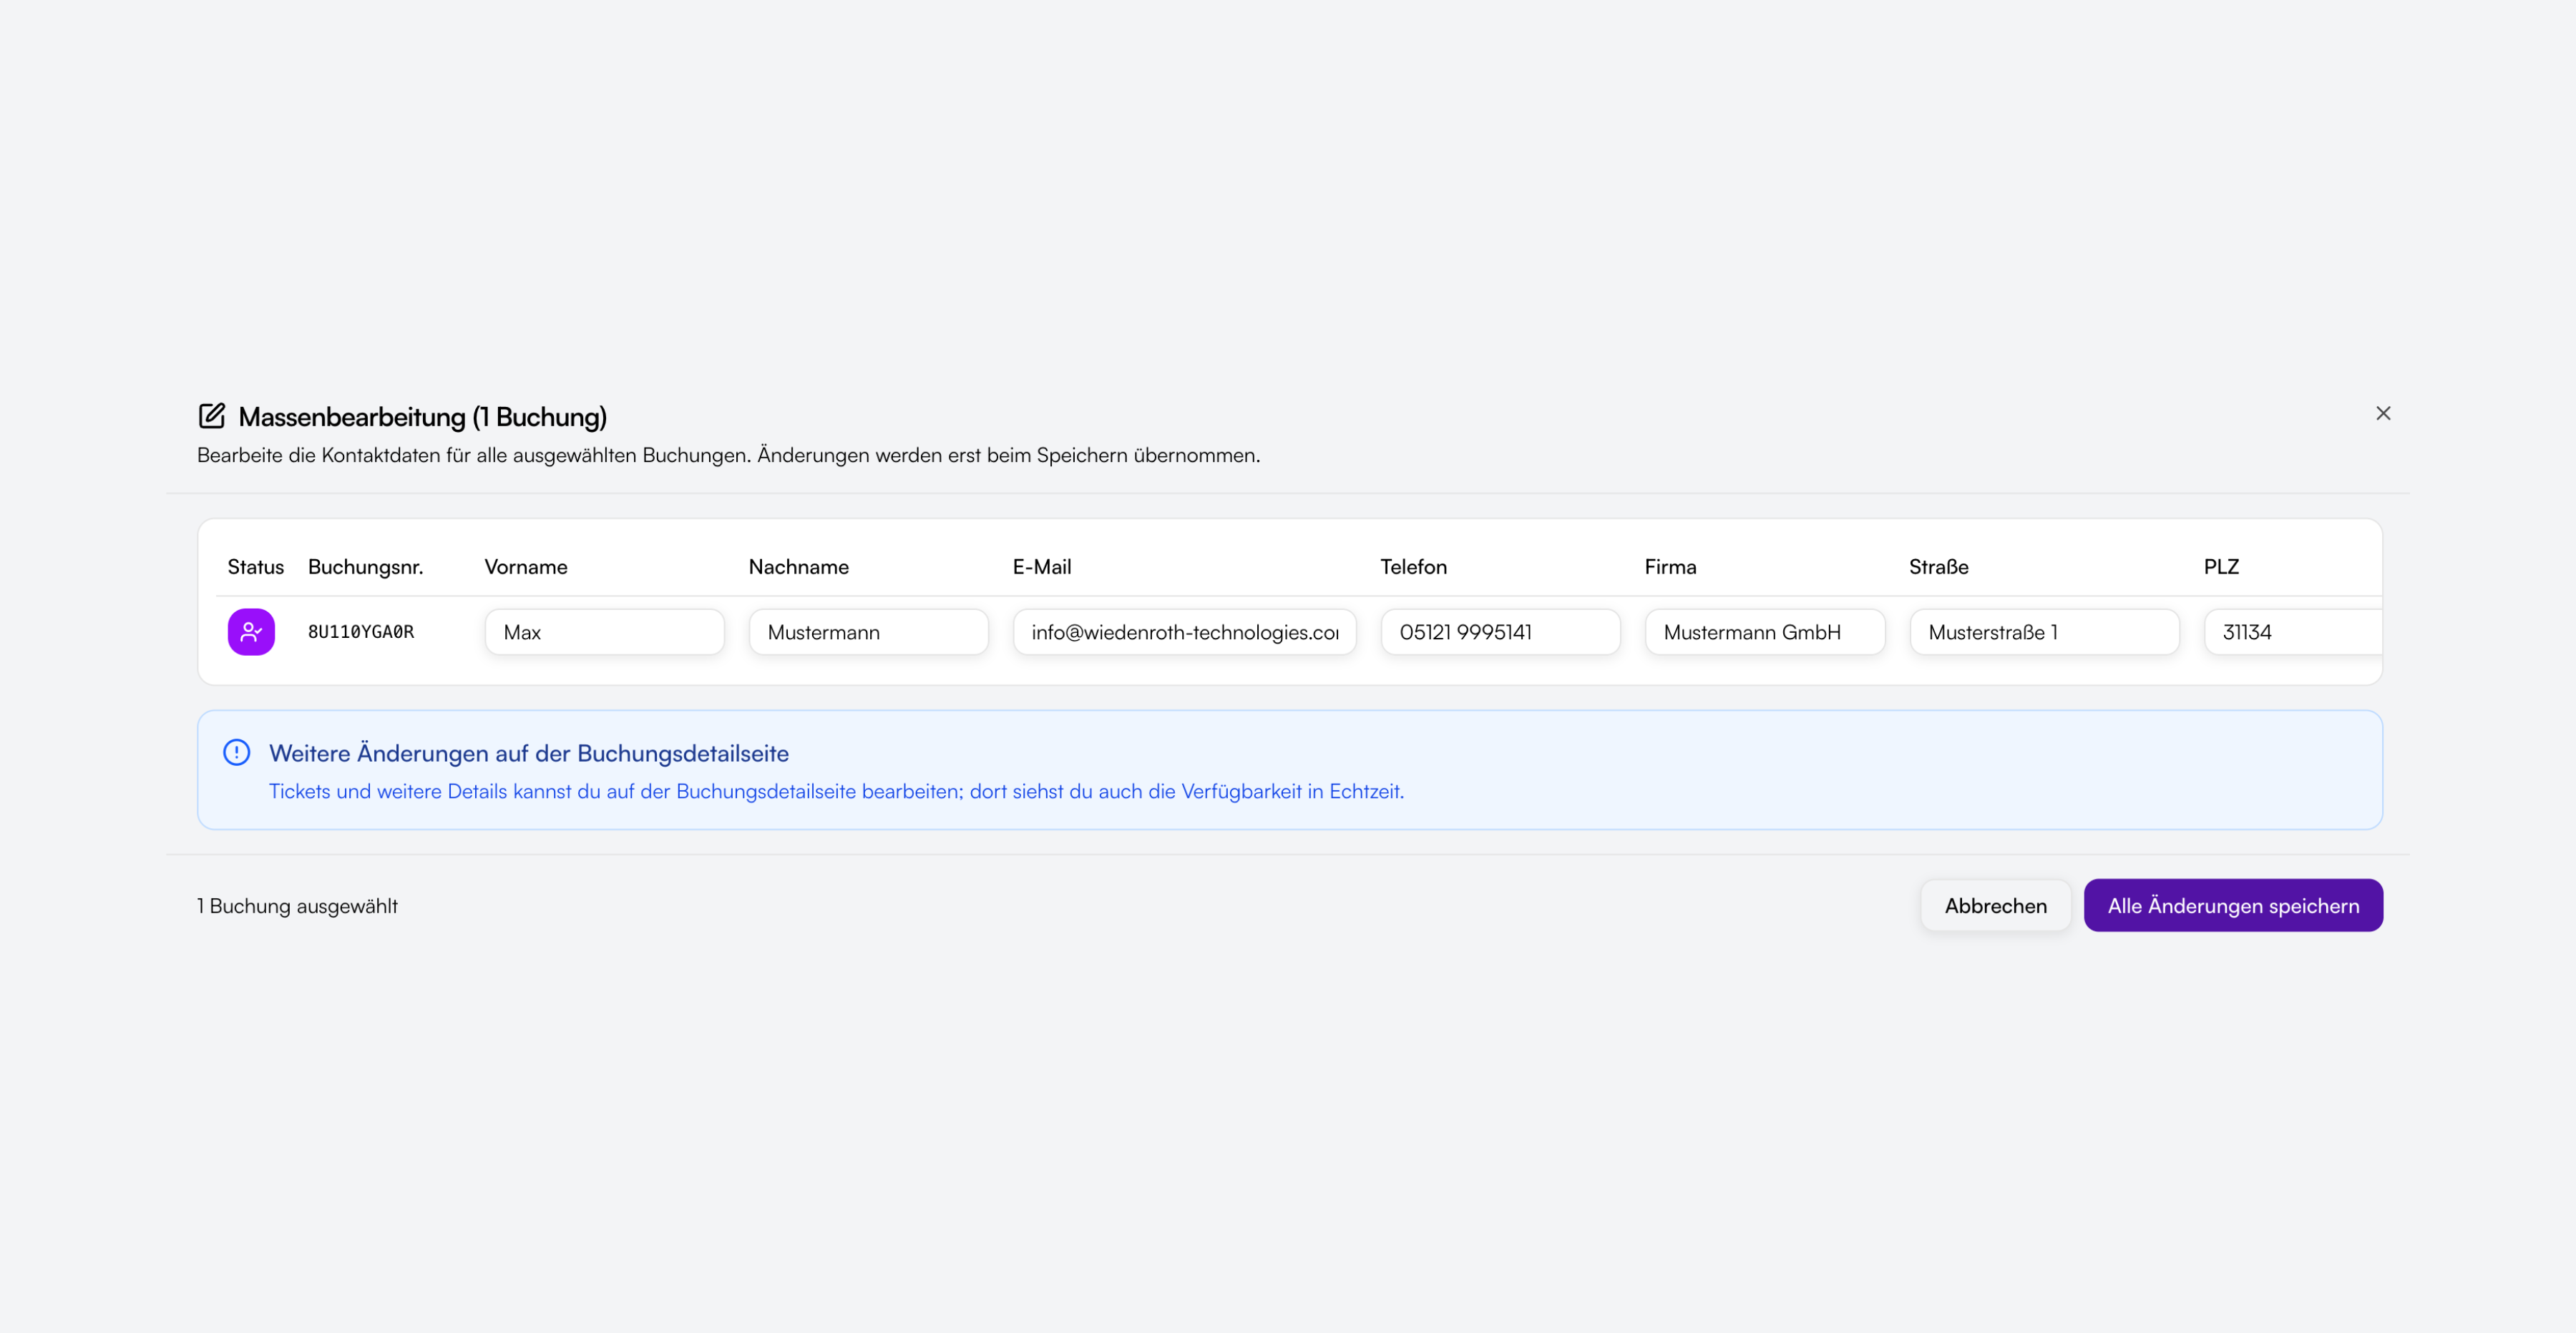2576x1333 pixels.
Task: Click the Nachname column header
Action: (799, 566)
